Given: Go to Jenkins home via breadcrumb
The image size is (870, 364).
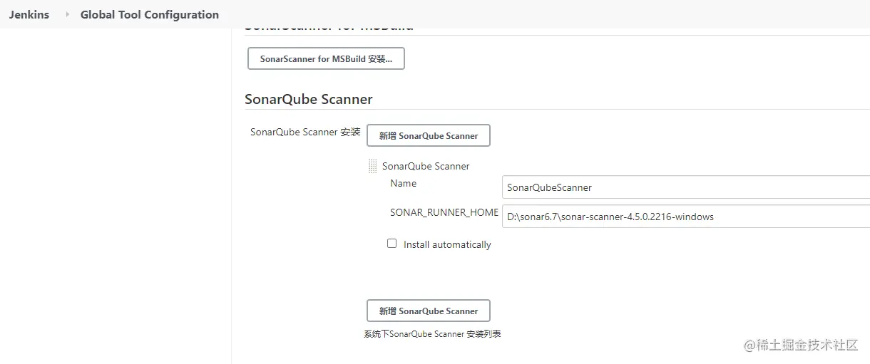Looking at the screenshot, I should coord(29,14).
